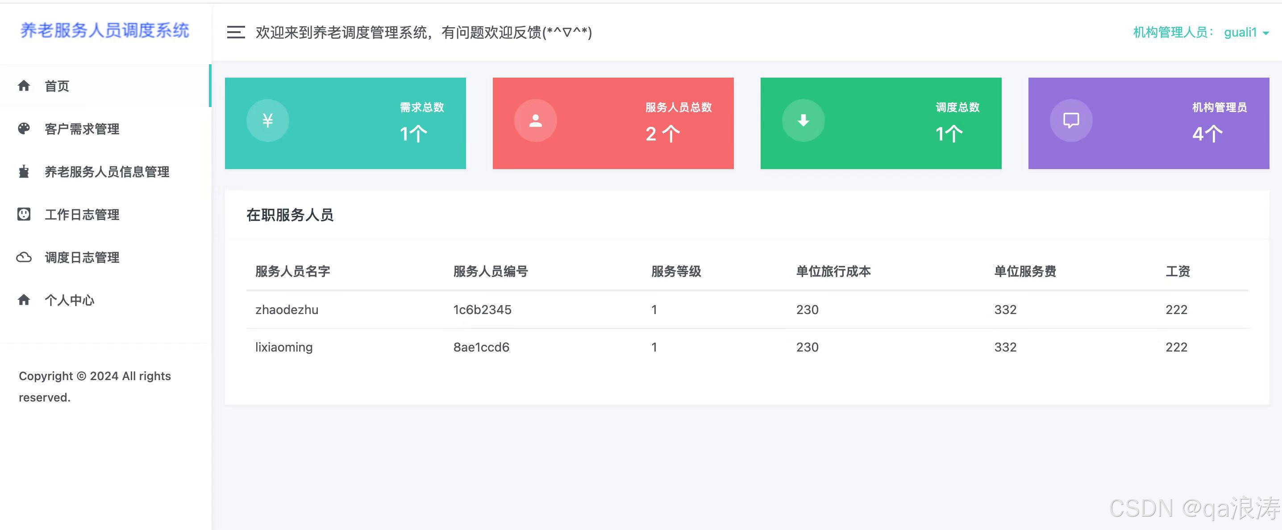This screenshot has width=1282, height=530.
Task: Click the 养老服务人员调度系统 logo title
Action: tap(104, 30)
